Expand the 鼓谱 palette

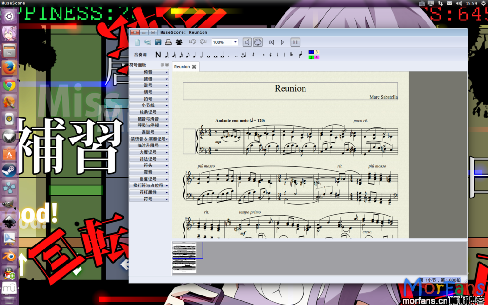[149, 79]
